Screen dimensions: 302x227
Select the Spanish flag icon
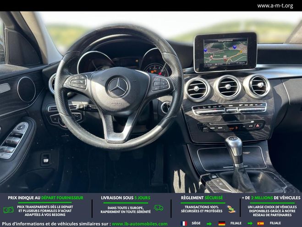[260, 223]
